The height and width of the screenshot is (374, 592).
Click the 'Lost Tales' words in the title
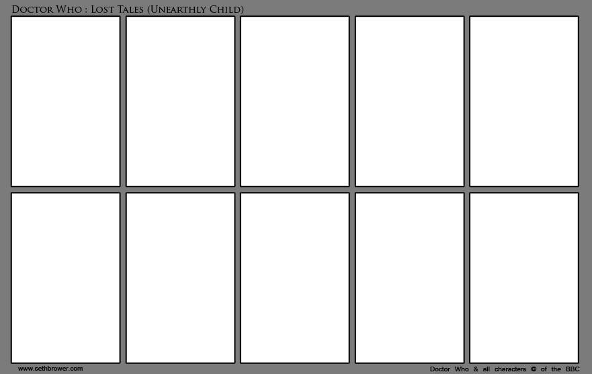tap(117, 9)
